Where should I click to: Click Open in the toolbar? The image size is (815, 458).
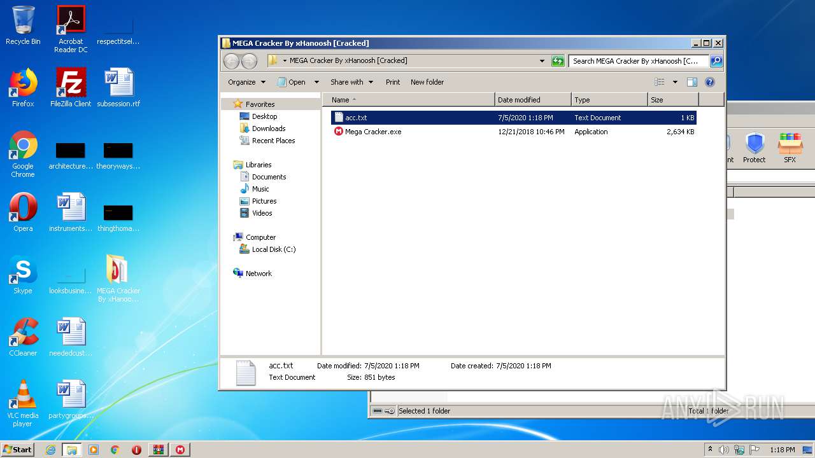coord(292,82)
